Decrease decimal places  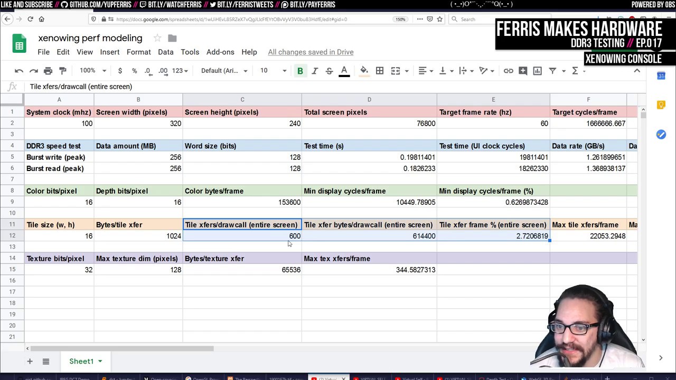point(148,71)
